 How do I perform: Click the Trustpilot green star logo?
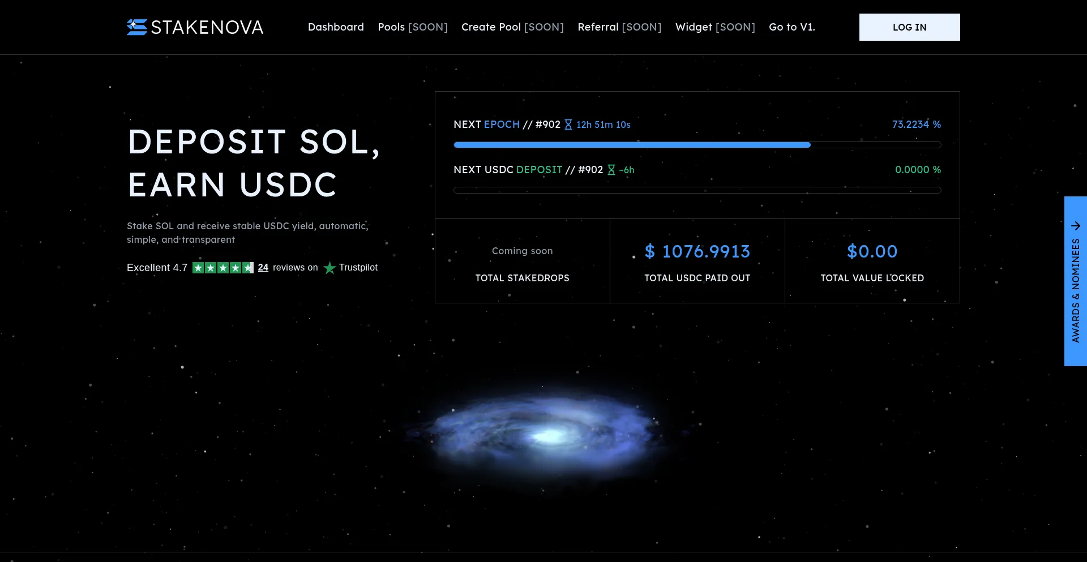[x=329, y=268]
